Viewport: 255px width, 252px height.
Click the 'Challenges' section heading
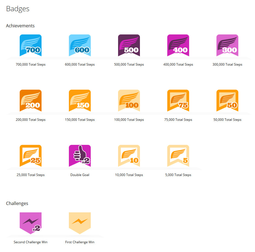(x=17, y=204)
